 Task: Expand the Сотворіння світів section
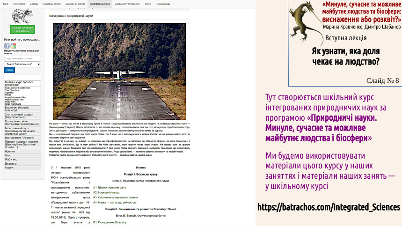tap(22, 122)
